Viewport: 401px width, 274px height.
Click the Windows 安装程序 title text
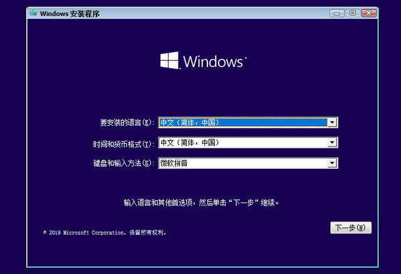70,14
